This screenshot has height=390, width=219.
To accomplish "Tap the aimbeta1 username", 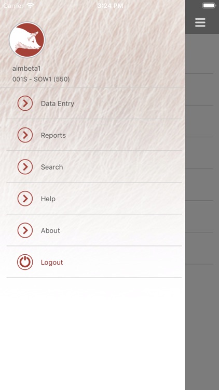I will [26, 69].
